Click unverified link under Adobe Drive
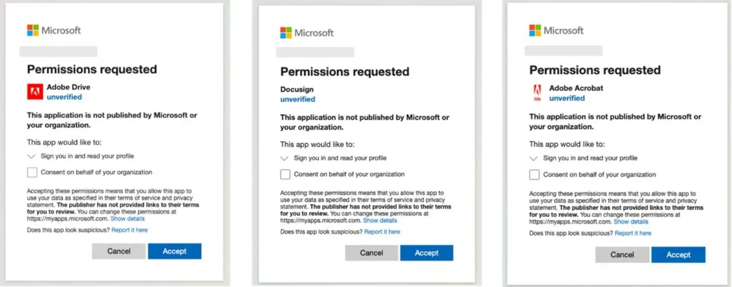 click(x=64, y=97)
